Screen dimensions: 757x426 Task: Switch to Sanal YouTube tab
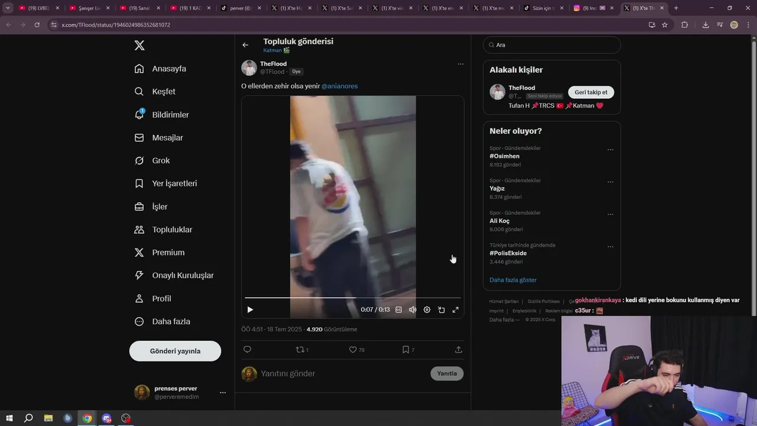click(x=140, y=8)
